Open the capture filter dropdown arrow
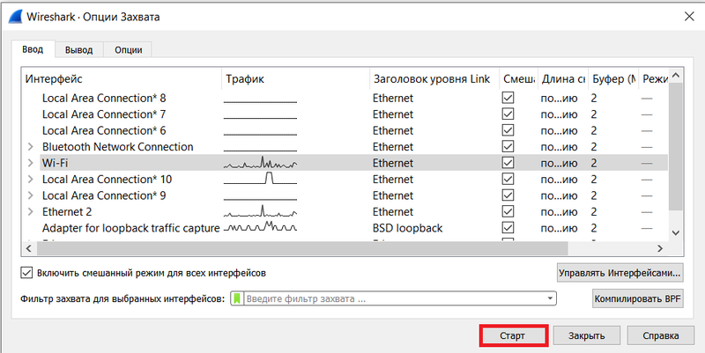This screenshot has height=353, width=705. pyautogui.click(x=550, y=299)
